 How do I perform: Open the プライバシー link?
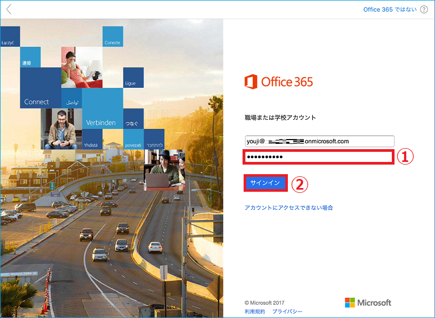(x=287, y=312)
